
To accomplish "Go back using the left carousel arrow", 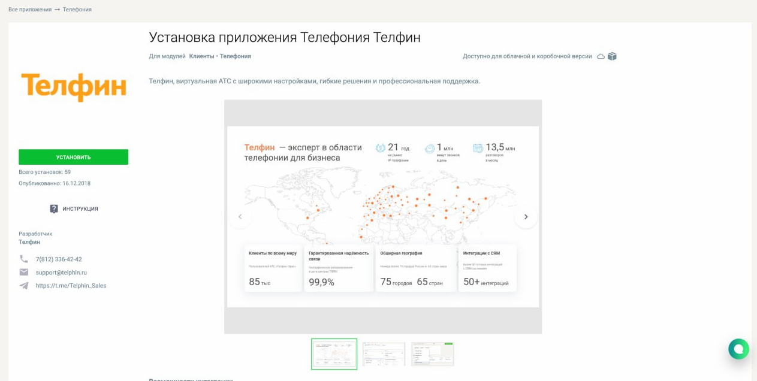I will pos(240,217).
